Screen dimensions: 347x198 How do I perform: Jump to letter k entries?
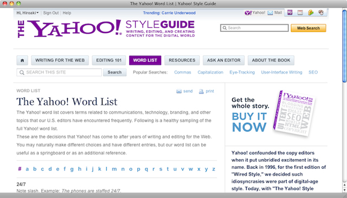point(100,169)
